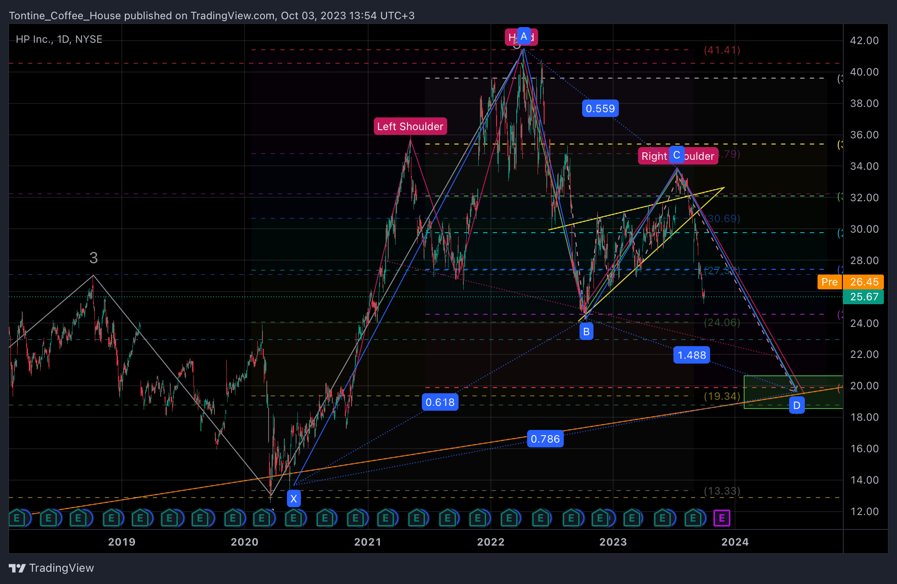Image resolution: width=897 pixels, height=584 pixels.
Task: Click the 36.00 price axis value
Action: [864, 135]
